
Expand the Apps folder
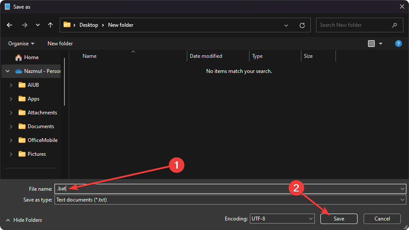tap(11, 99)
